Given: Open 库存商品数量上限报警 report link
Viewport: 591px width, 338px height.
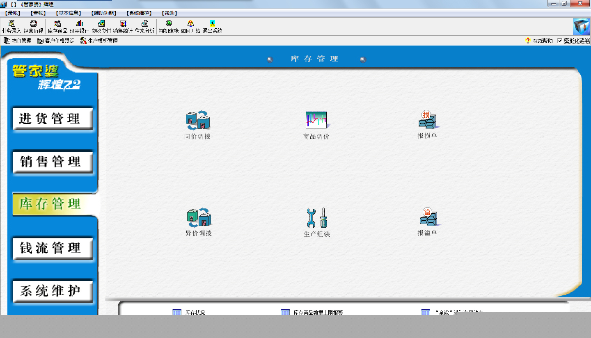Looking at the screenshot, I should tap(312, 313).
